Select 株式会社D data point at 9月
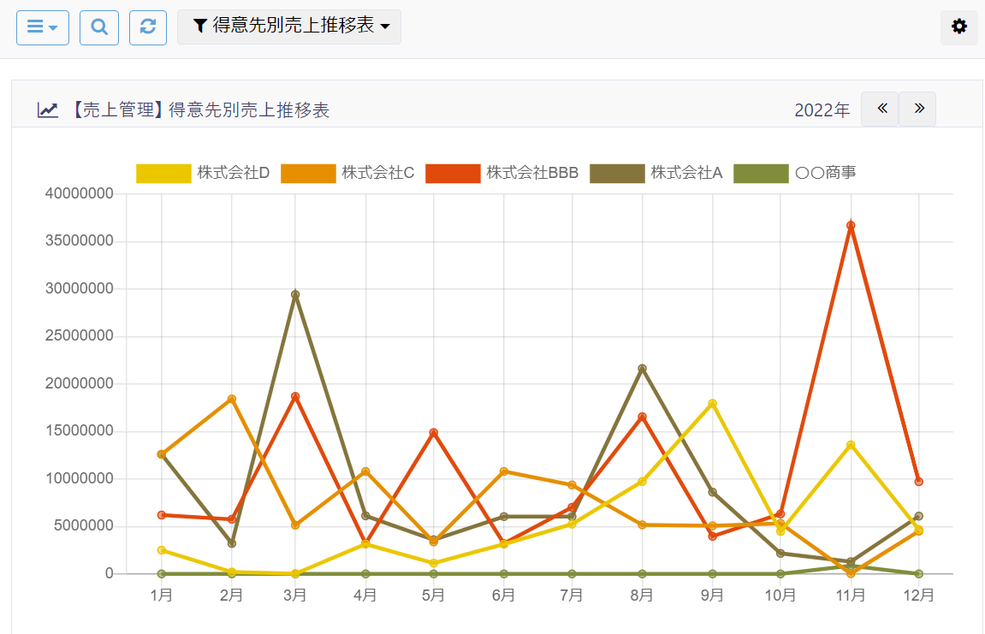The image size is (985, 634). tap(712, 404)
